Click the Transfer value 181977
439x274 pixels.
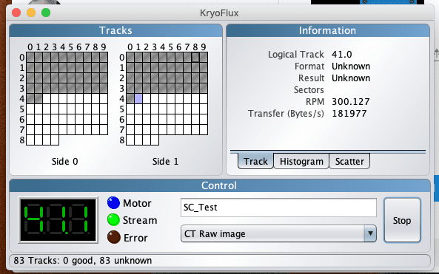[x=349, y=114]
